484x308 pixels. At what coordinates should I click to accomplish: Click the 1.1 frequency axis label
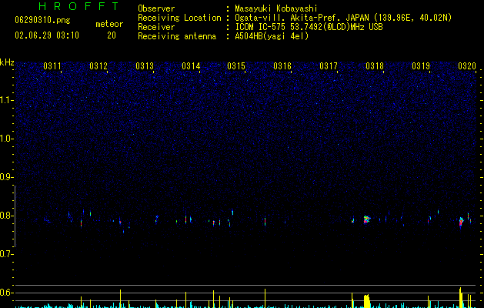(x=7, y=100)
